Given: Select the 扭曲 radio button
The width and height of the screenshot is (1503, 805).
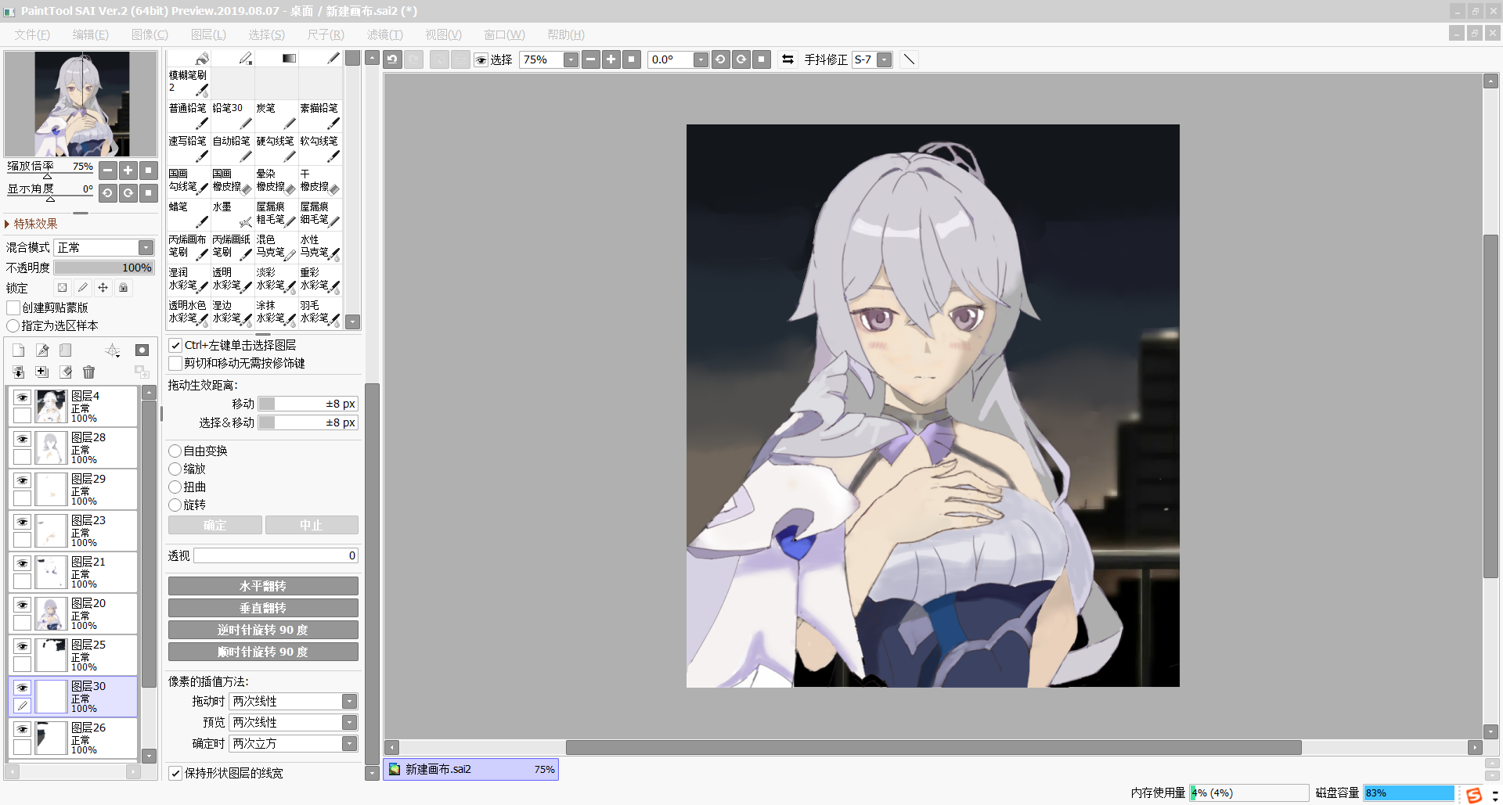Looking at the screenshot, I should tap(175, 487).
